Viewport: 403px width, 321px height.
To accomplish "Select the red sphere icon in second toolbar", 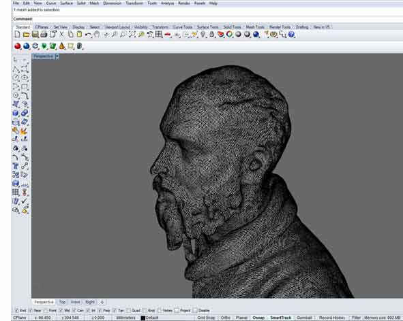I will (18, 46).
